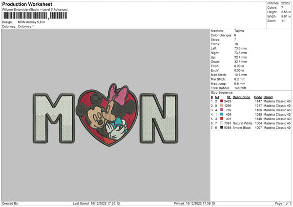The width and height of the screenshot is (293, 207).
Task: Click thread code 1007
Action: [x=258, y=128]
